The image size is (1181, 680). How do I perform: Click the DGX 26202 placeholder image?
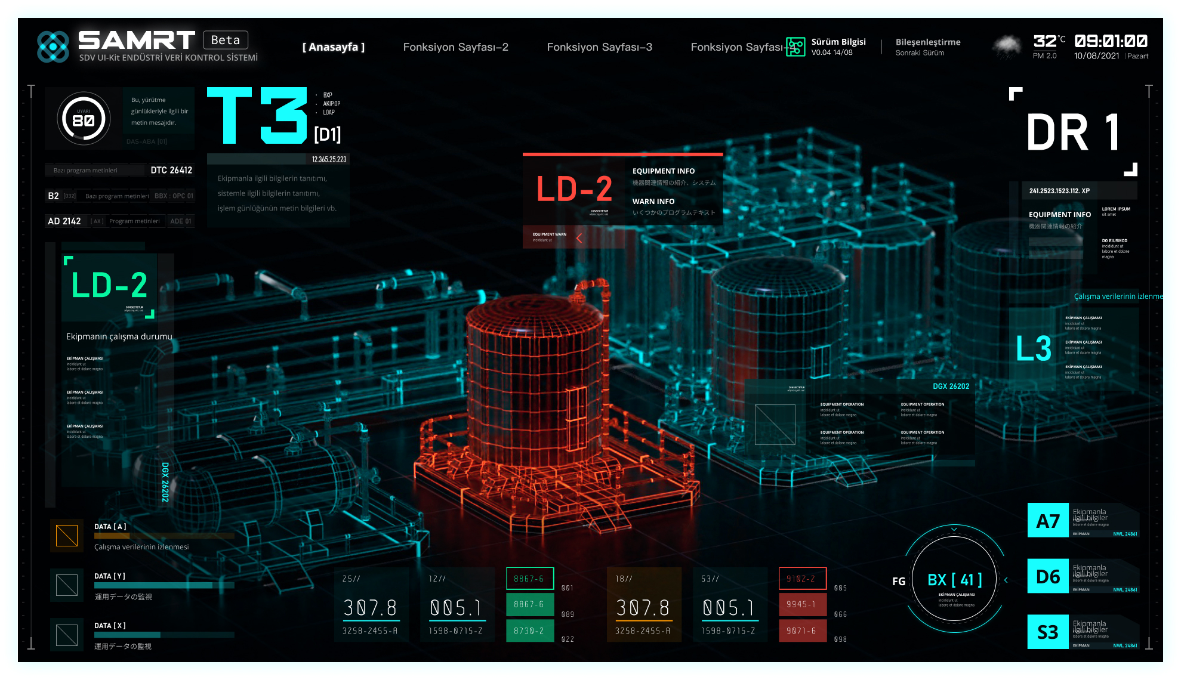[x=775, y=425]
